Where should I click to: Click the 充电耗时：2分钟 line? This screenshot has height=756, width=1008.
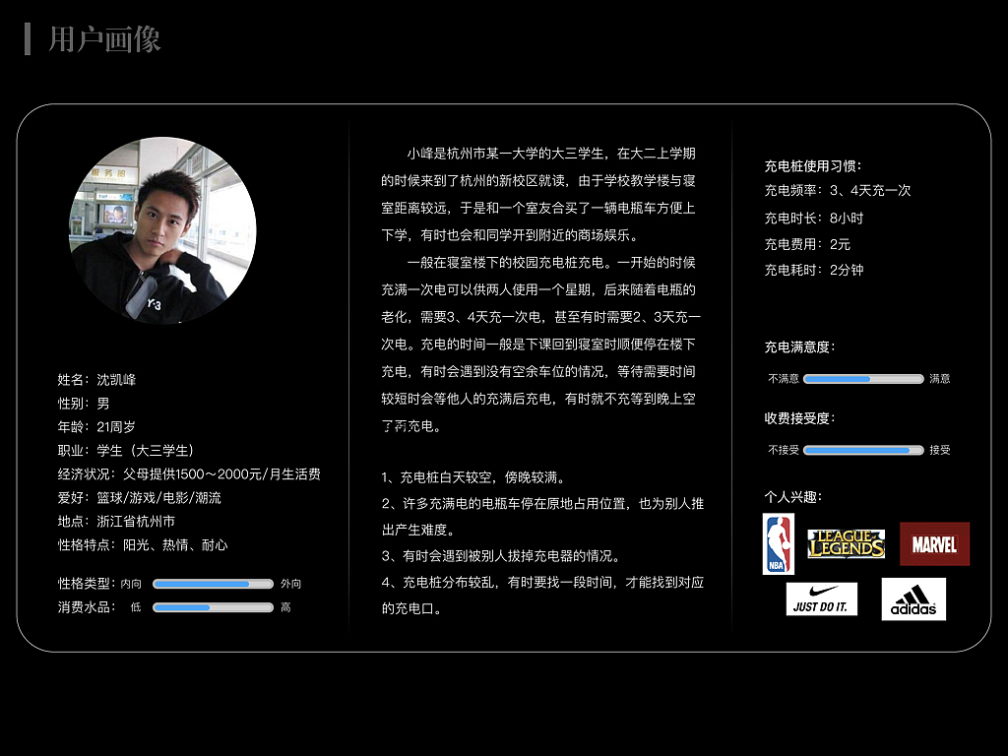814,270
